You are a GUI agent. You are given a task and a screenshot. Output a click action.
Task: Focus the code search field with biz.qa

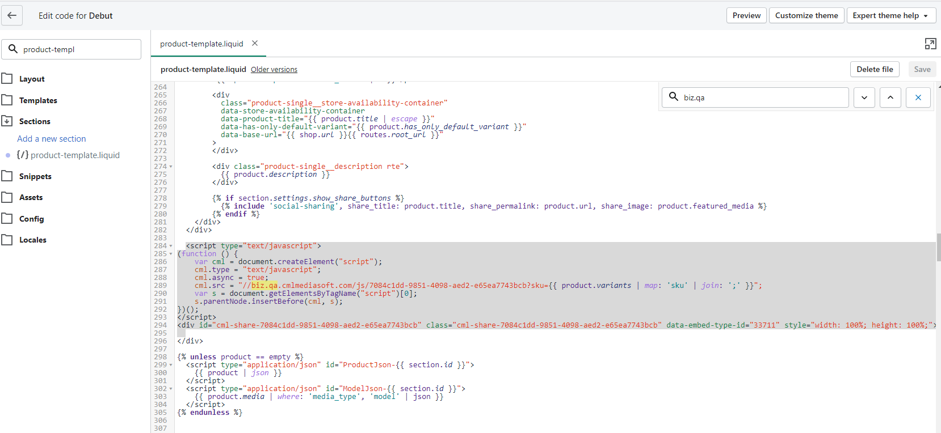[755, 97]
